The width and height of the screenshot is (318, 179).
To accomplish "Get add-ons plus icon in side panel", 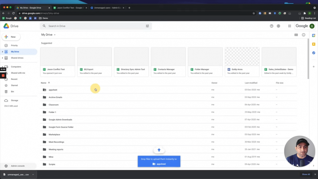I will [x=314, y=67].
